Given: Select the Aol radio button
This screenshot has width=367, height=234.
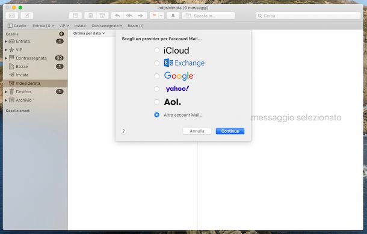Looking at the screenshot, I should (x=157, y=102).
